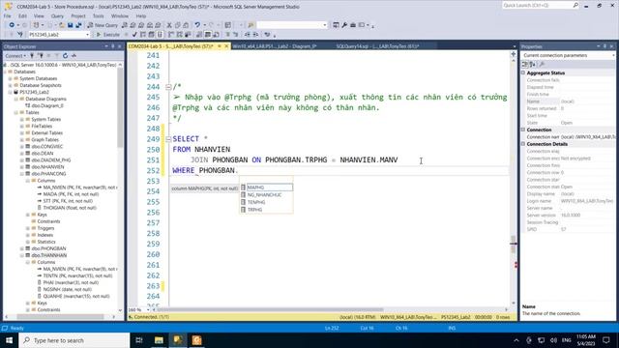Open the Help menu

point(141,16)
